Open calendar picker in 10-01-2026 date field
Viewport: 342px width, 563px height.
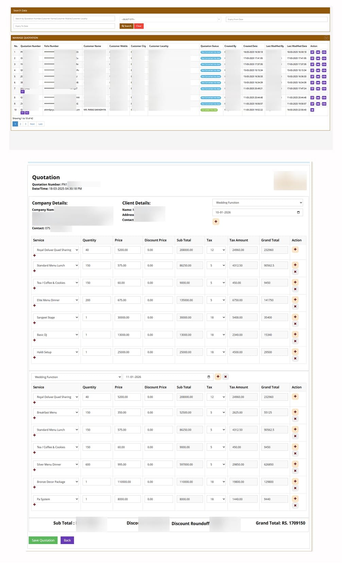[298, 212]
